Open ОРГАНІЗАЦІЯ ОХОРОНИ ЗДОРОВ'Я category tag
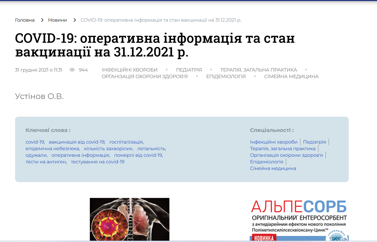The width and height of the screenshot is (377, 242). [145, 77]
